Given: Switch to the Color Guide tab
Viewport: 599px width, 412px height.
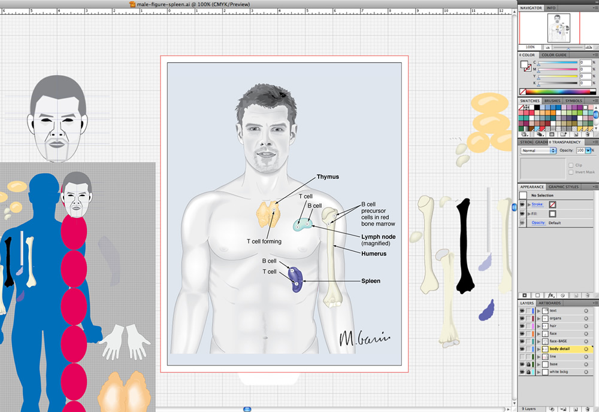Looking at the screenshot, I should coord(554,55).
